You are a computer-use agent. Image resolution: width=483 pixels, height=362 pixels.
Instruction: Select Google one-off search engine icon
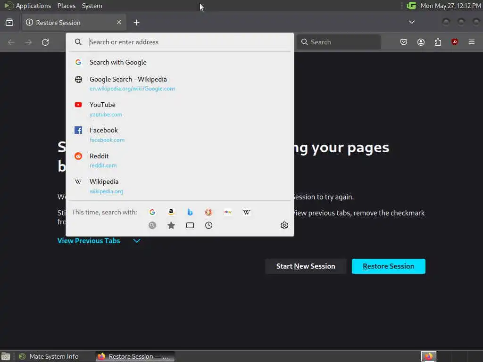152,212
